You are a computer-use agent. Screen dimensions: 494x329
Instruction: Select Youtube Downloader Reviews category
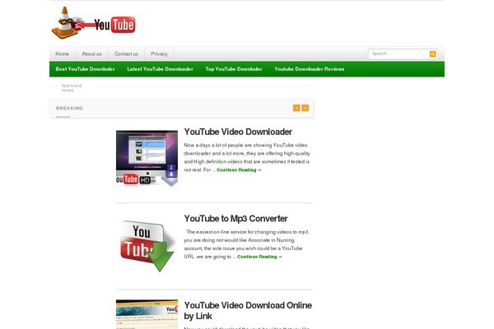coord(309,69)
